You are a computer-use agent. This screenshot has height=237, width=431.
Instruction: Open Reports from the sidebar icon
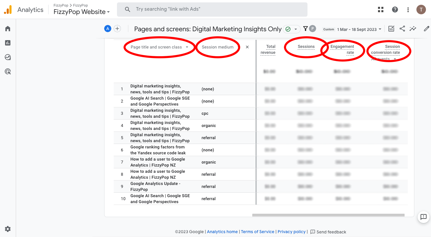[8, 43]
